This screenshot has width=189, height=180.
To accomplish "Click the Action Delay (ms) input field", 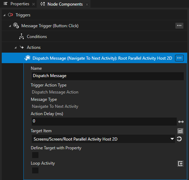I will 104,121.
